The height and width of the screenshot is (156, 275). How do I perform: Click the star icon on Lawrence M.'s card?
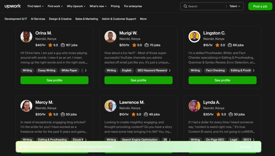tap(133, 114)
